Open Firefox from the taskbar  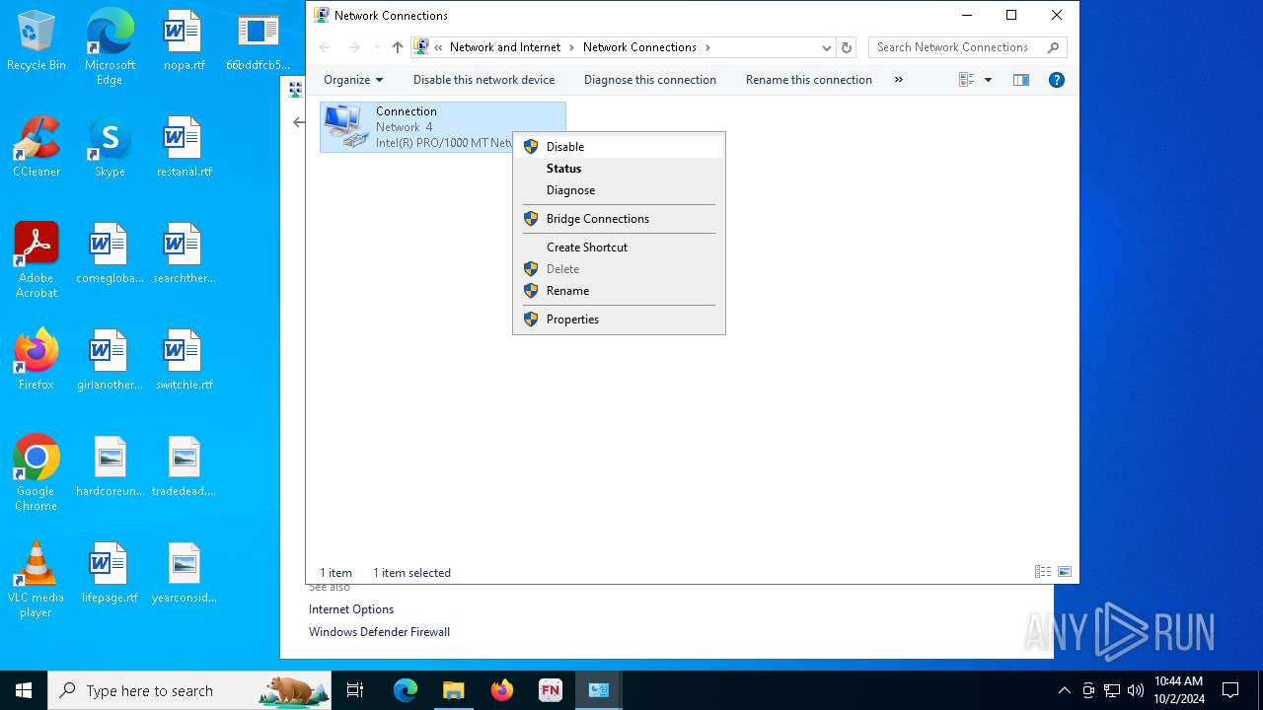(501, 690)
